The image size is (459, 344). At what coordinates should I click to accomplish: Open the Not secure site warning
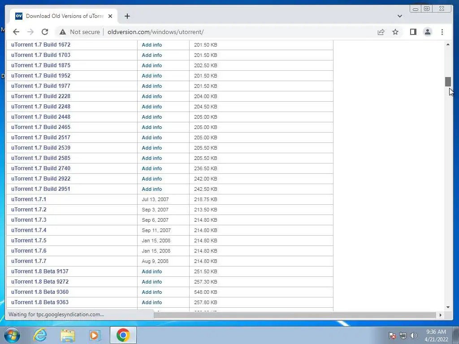tap(80, 32)
